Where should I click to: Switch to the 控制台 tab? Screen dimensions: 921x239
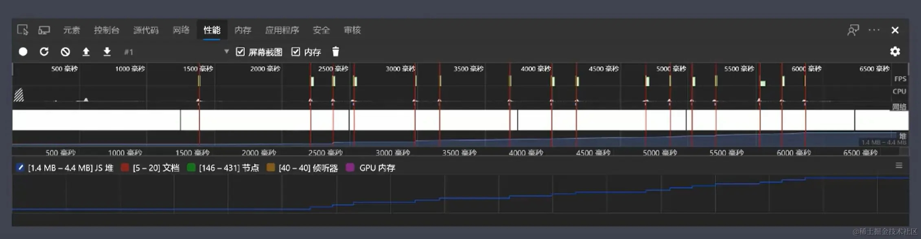coord(107,30)
